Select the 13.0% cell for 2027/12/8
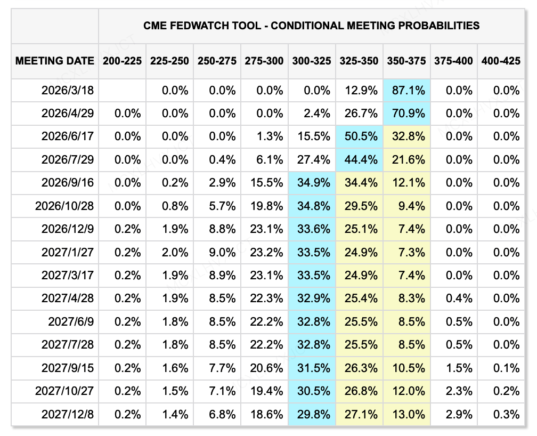Image resolution: width=537 pixels, height=436 pixels. point(406,414)
